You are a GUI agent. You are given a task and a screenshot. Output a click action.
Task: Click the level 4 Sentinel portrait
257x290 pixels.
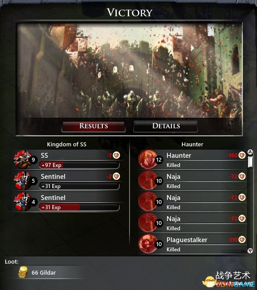tap(23, 202)
